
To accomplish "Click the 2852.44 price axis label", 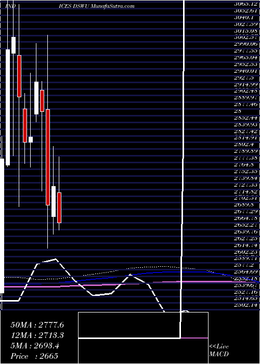I will [x=245, y=118].
